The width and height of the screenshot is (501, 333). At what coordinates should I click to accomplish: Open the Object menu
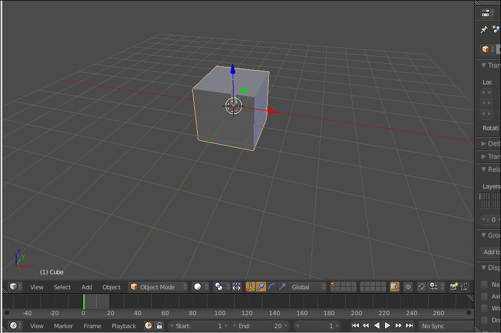(x=112, y=287)
